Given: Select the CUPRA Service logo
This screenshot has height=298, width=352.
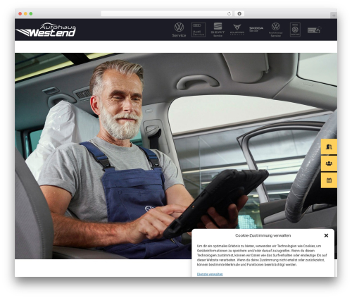Looking at the screenshot, I should pos(237,30).
